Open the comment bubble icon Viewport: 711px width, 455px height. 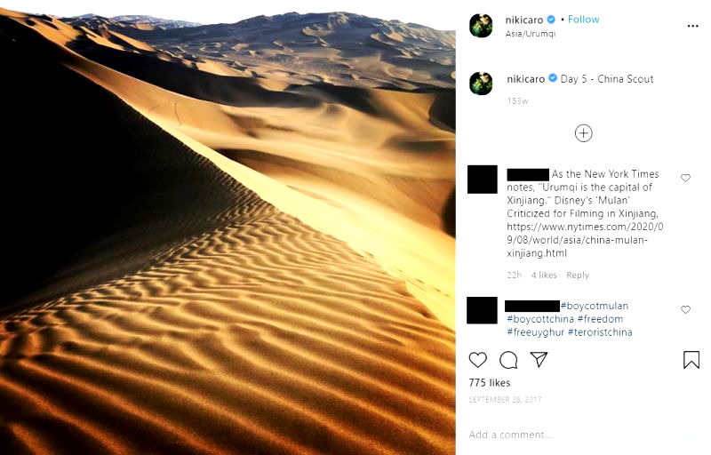point(508,360)
